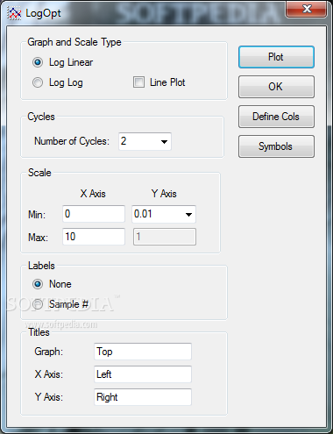Click the Graph: label in Titles
333x434 pixels.
point(49,352)
